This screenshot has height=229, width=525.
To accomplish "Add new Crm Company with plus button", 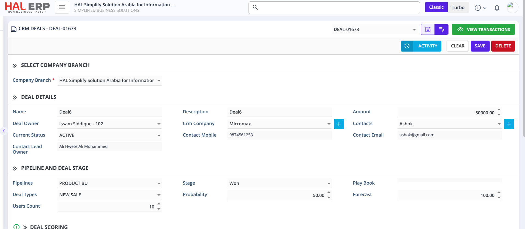I will tap(339, 124).
